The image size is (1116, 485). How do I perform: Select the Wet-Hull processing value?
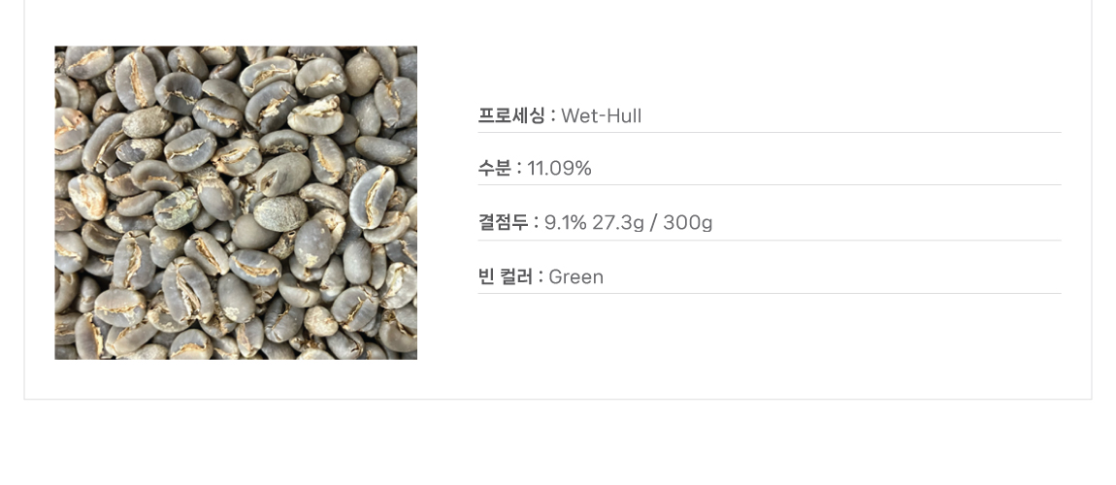point(602,116)
